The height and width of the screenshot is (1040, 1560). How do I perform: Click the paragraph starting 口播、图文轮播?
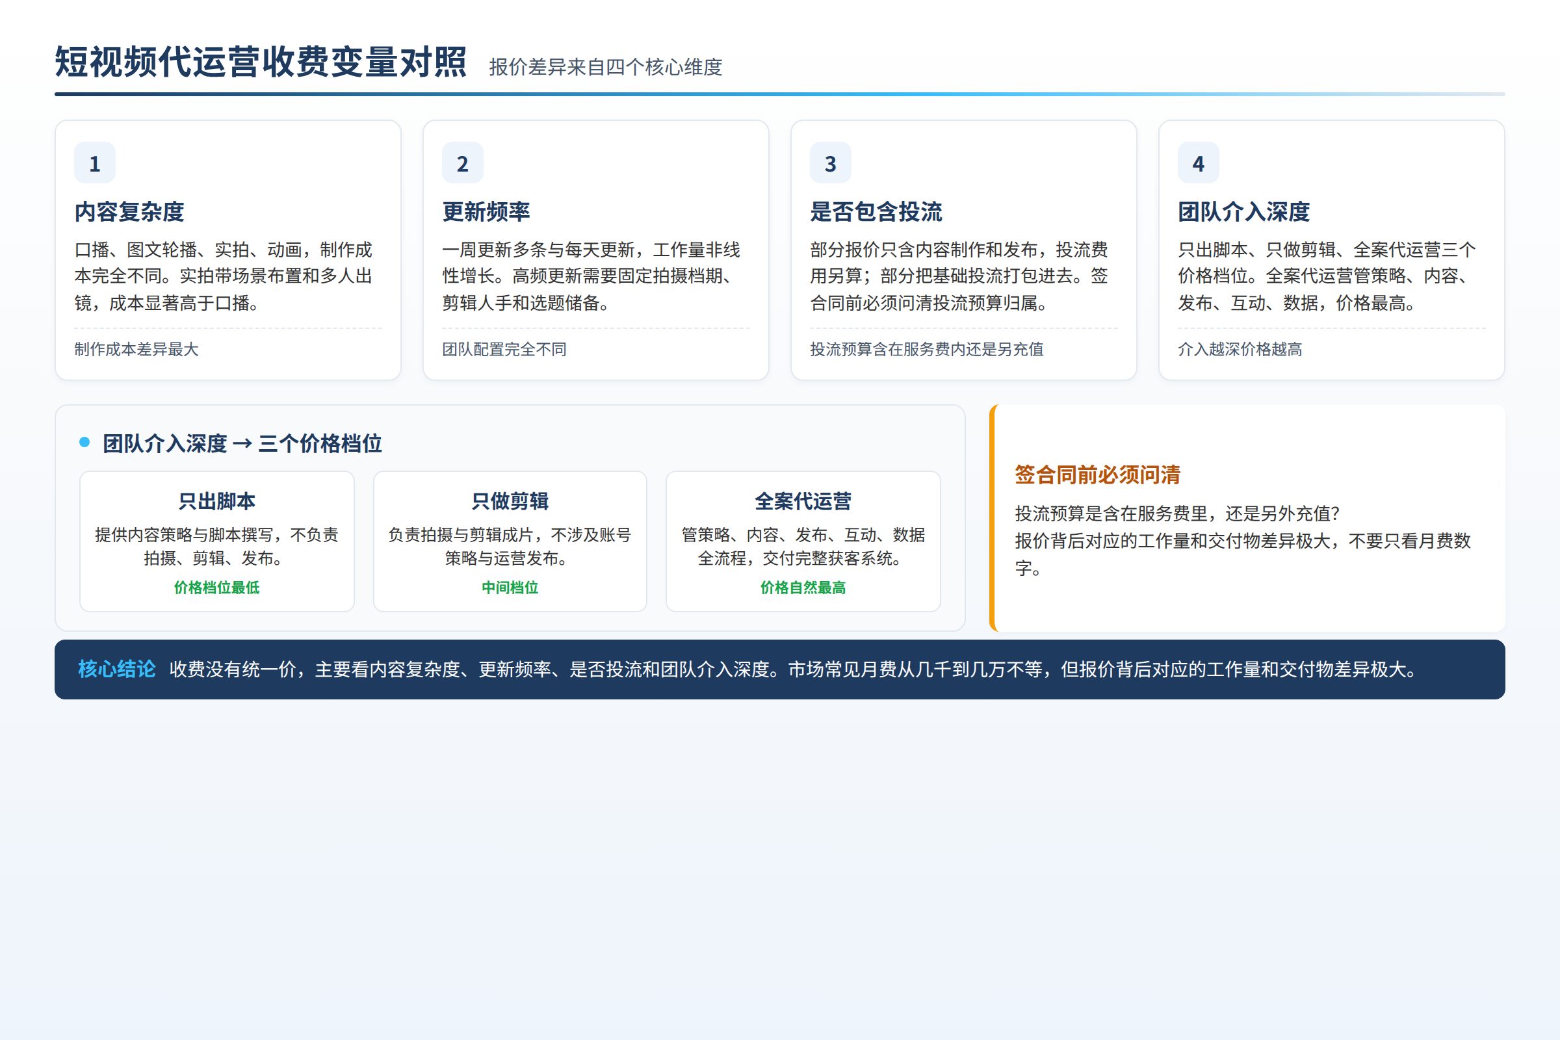point(224,276)
